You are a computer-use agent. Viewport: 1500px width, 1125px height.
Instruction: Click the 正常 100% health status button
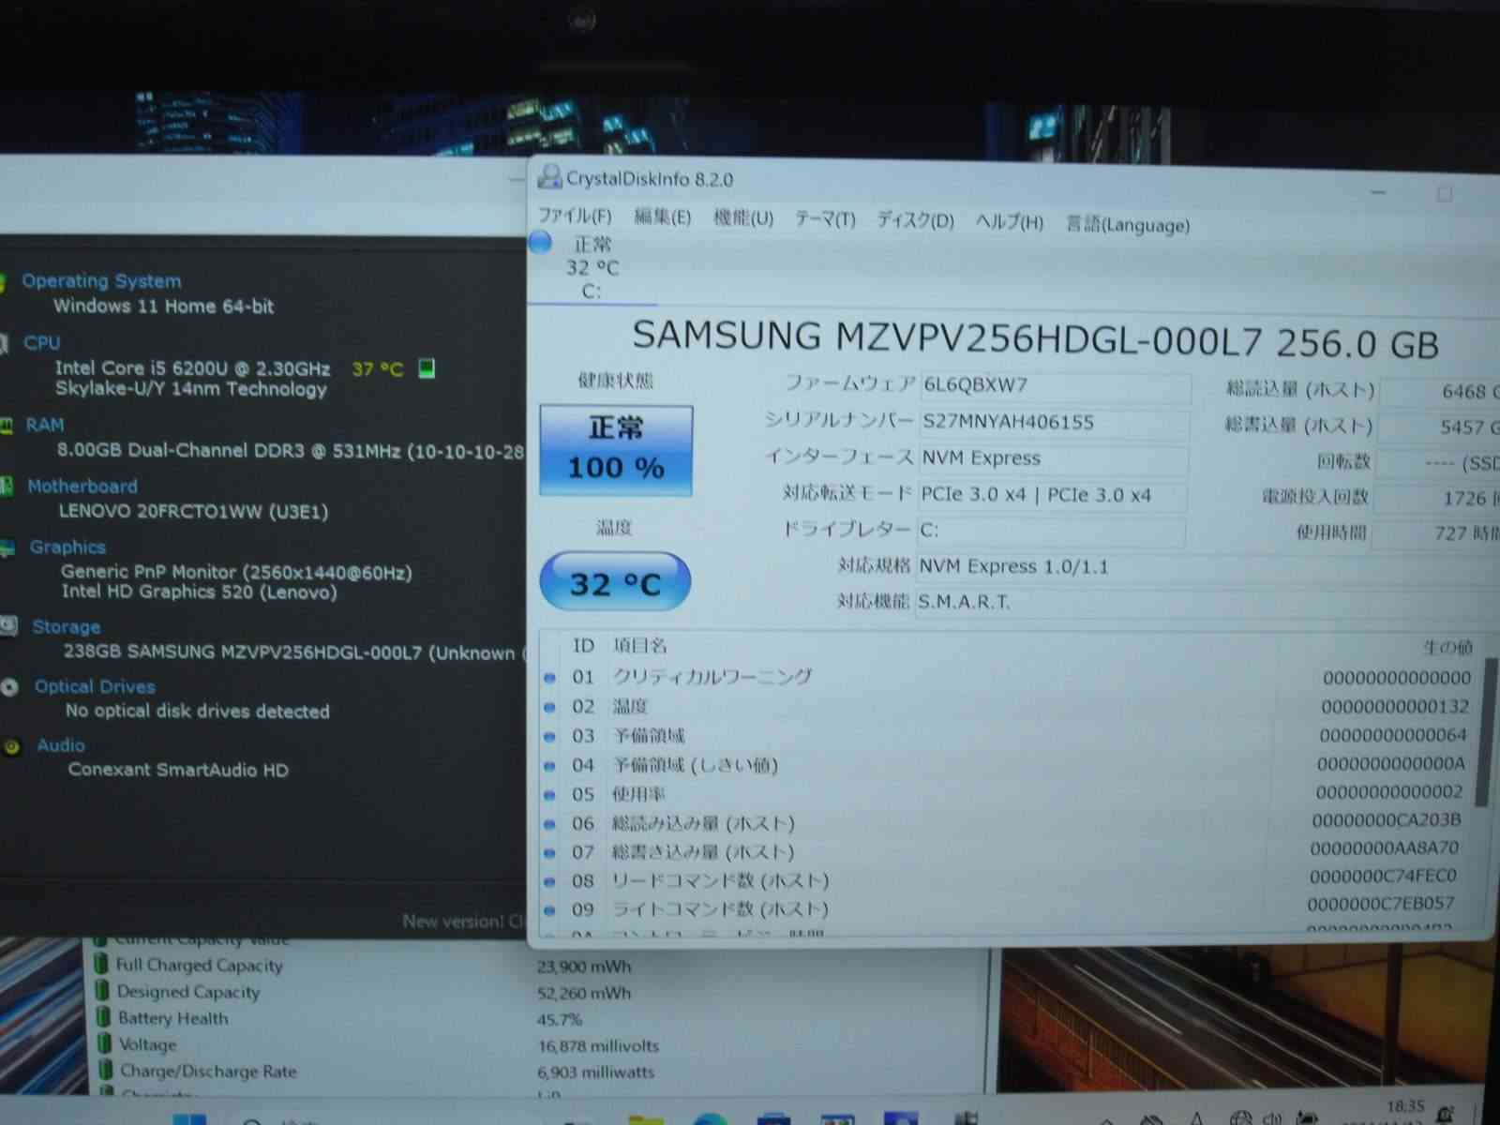(616, 450)
